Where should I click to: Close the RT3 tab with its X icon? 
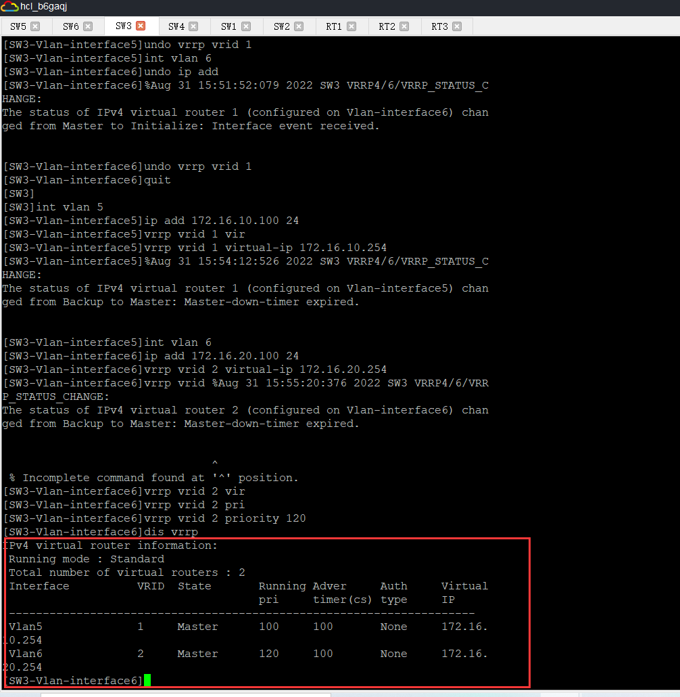point(457,26)
